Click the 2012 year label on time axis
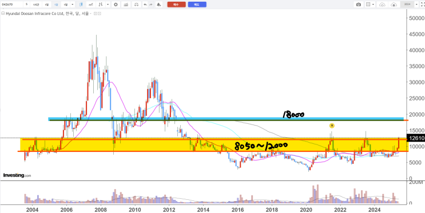 pyautogui.click(x=169, y=210)
